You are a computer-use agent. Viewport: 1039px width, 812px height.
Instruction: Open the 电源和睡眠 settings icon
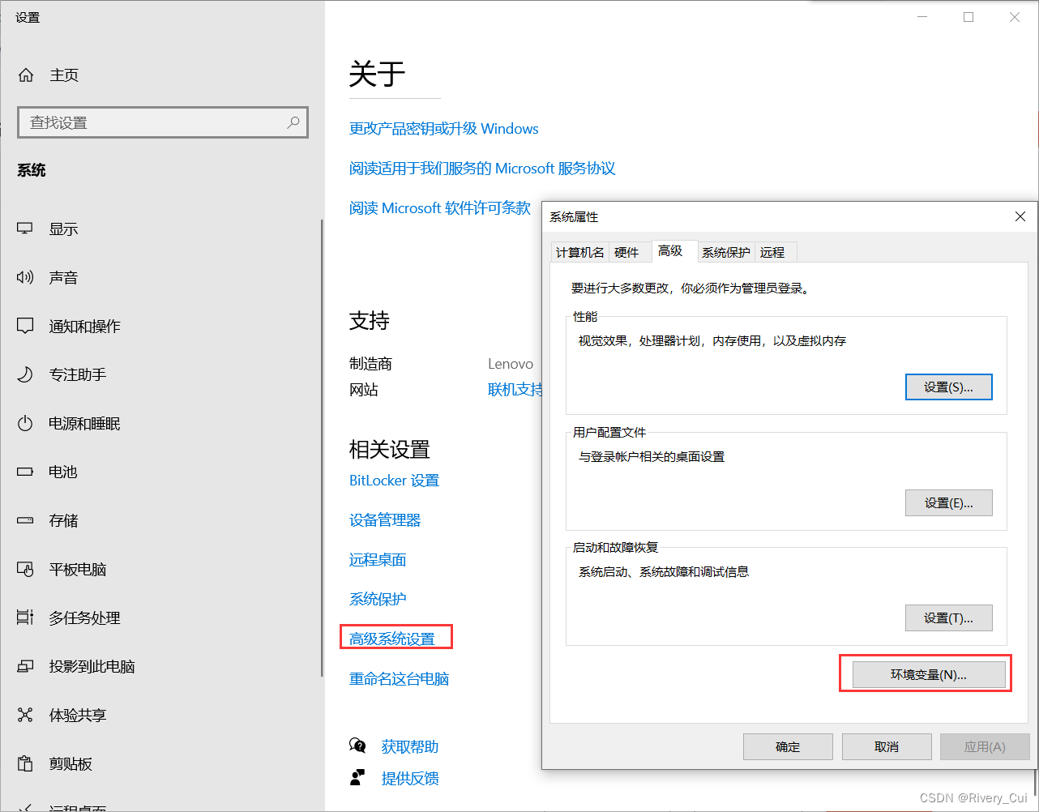[26, 423]
